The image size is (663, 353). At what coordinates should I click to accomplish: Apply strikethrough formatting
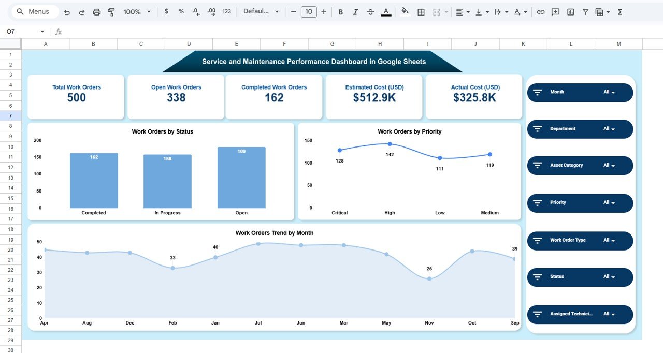(370, 11)
